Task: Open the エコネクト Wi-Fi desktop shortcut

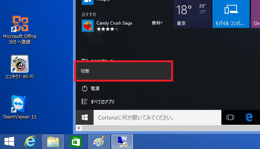Action: pos(20,67)
